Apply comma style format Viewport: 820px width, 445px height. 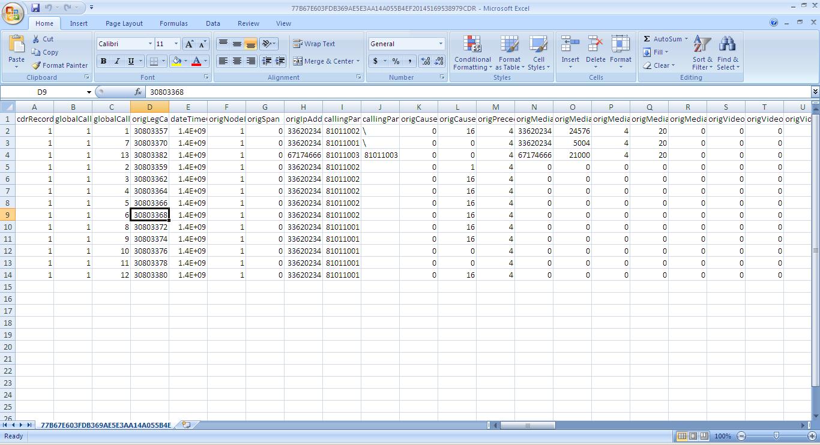point(409,61)
